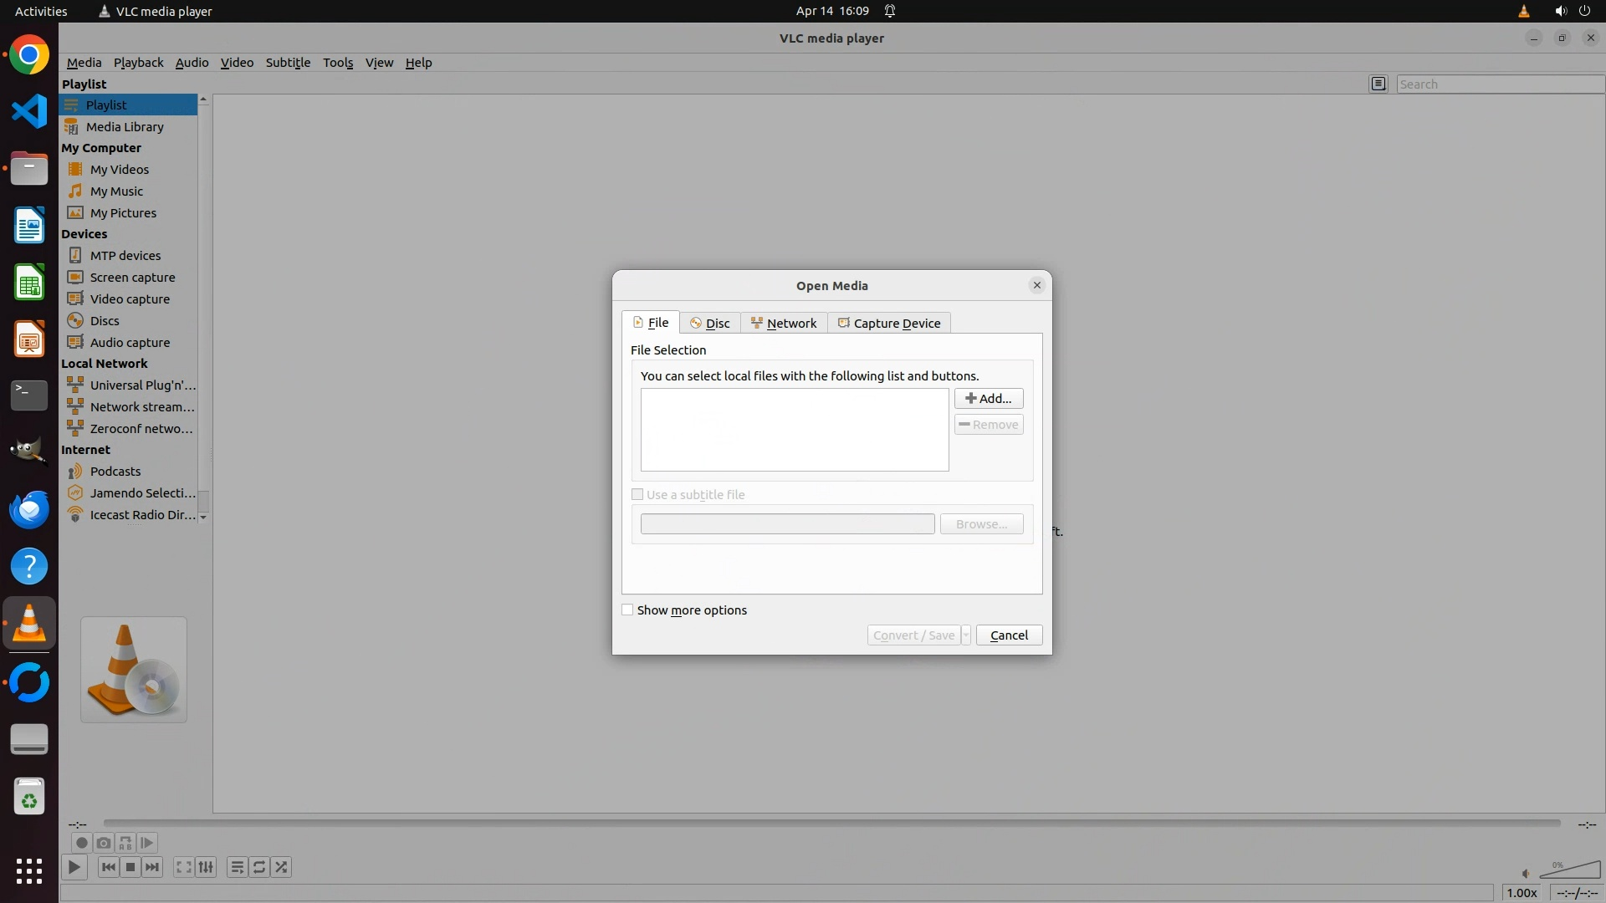The width and height of the screenshot is (1606, 903).
Task: Switch to the Network tab
Action: (784, 324)
